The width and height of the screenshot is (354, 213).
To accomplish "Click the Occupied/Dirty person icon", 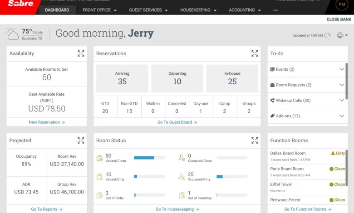I will 182,176.
